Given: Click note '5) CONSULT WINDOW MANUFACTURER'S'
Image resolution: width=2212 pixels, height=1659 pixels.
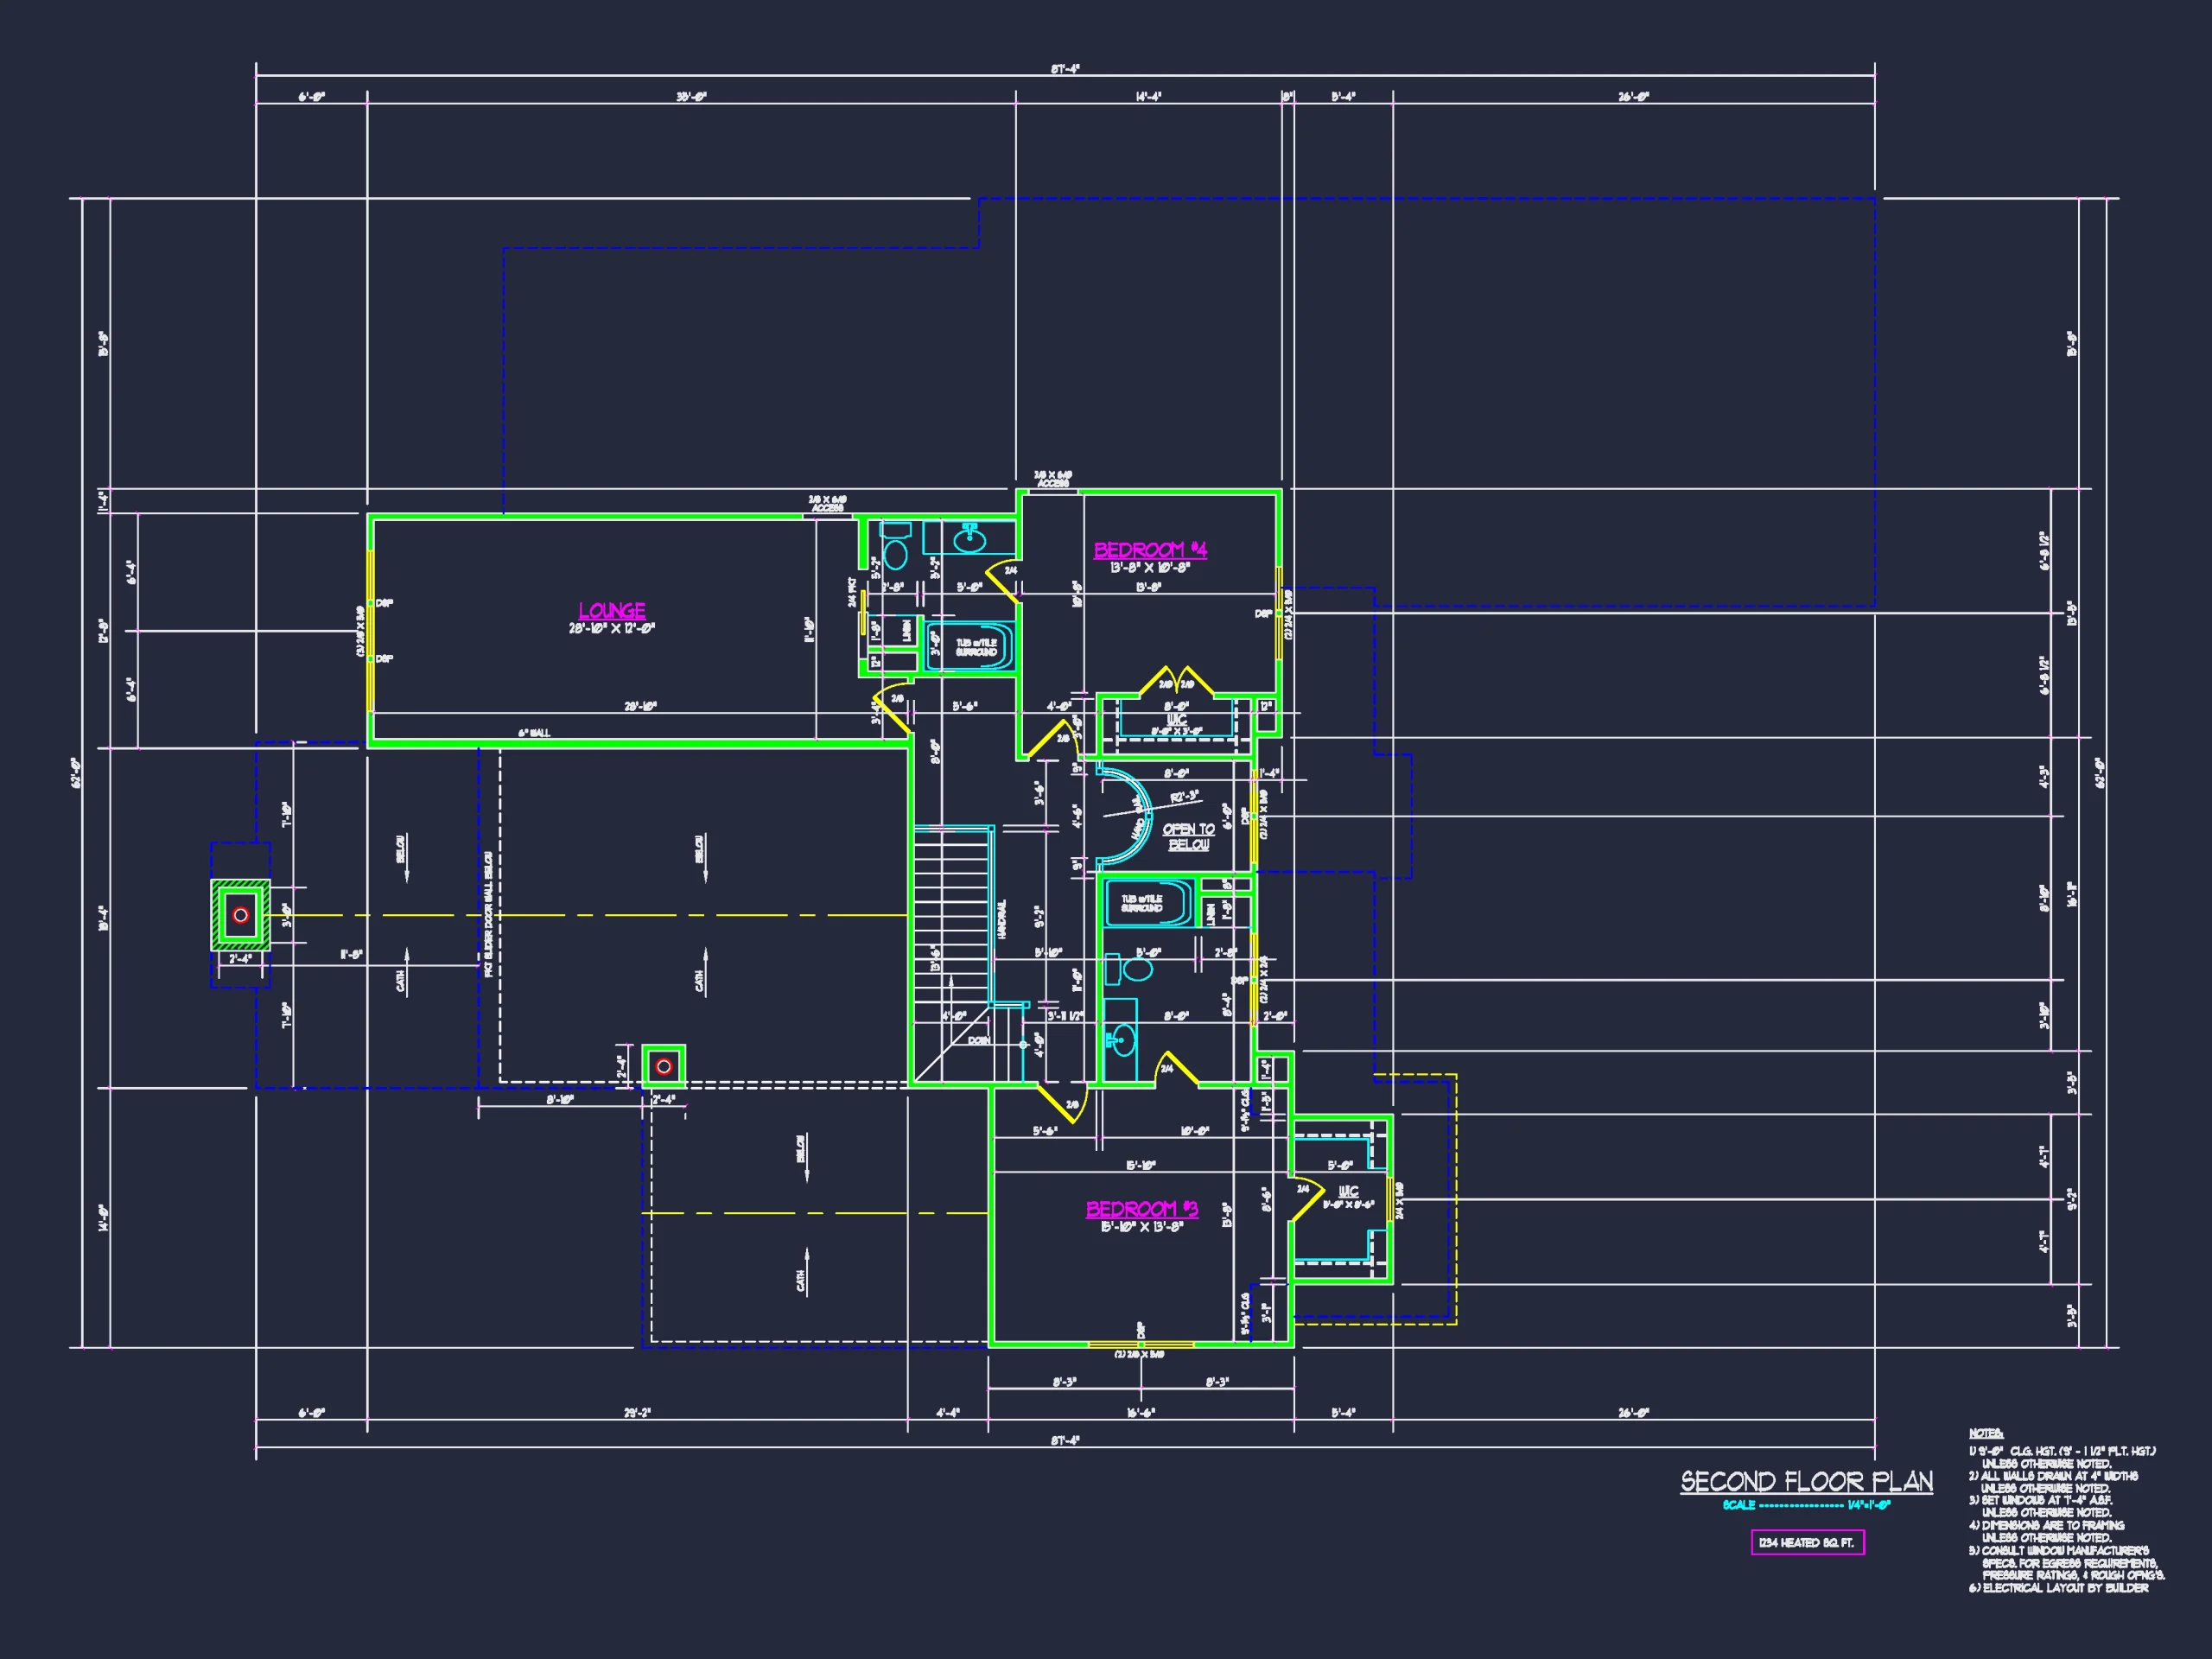Looking at the screenshot, I should tap(2059, 1551).
